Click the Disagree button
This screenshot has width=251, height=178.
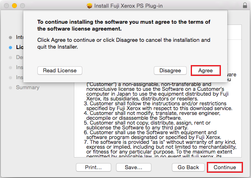[x=170, y=70]
